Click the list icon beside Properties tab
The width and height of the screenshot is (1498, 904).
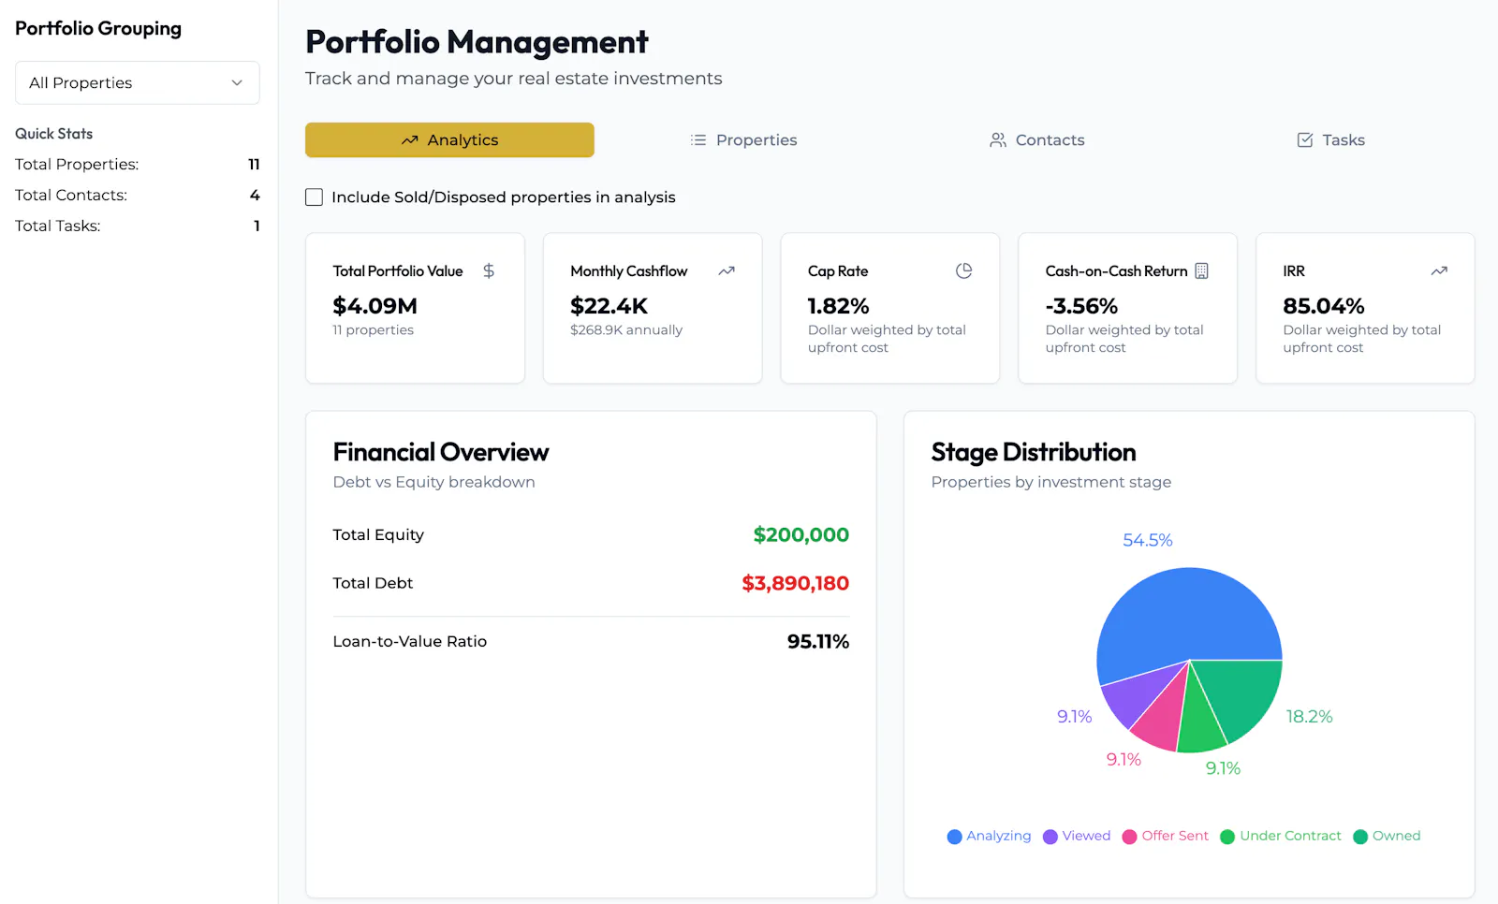pyautogui.click(x=698, y=140)
